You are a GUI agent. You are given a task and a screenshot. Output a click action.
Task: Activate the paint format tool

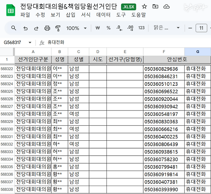(58, 28)
